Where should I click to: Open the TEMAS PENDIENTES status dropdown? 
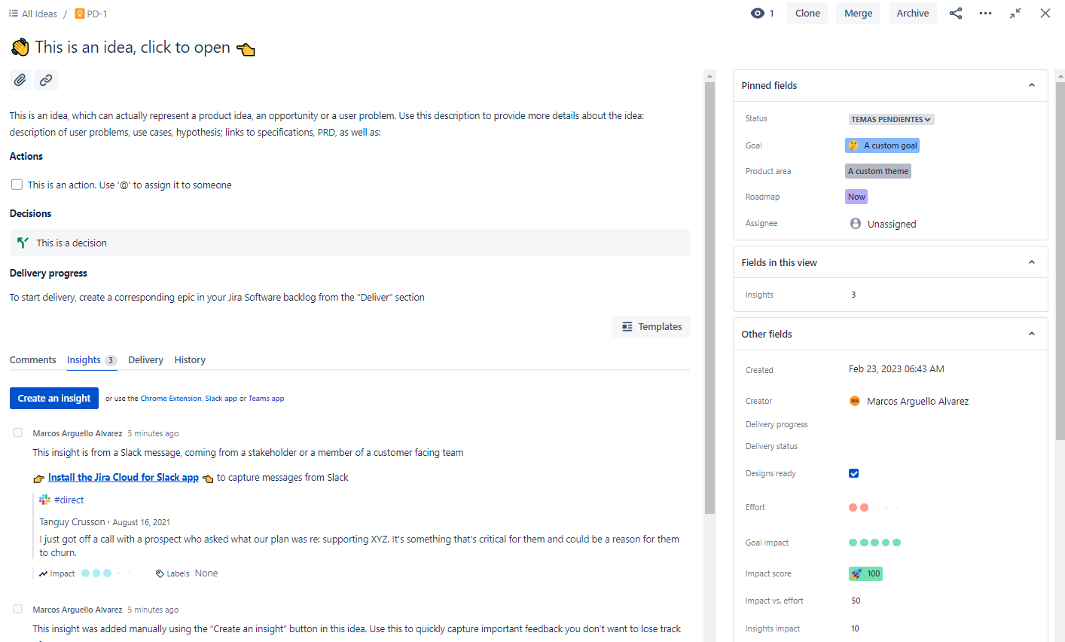891,119
